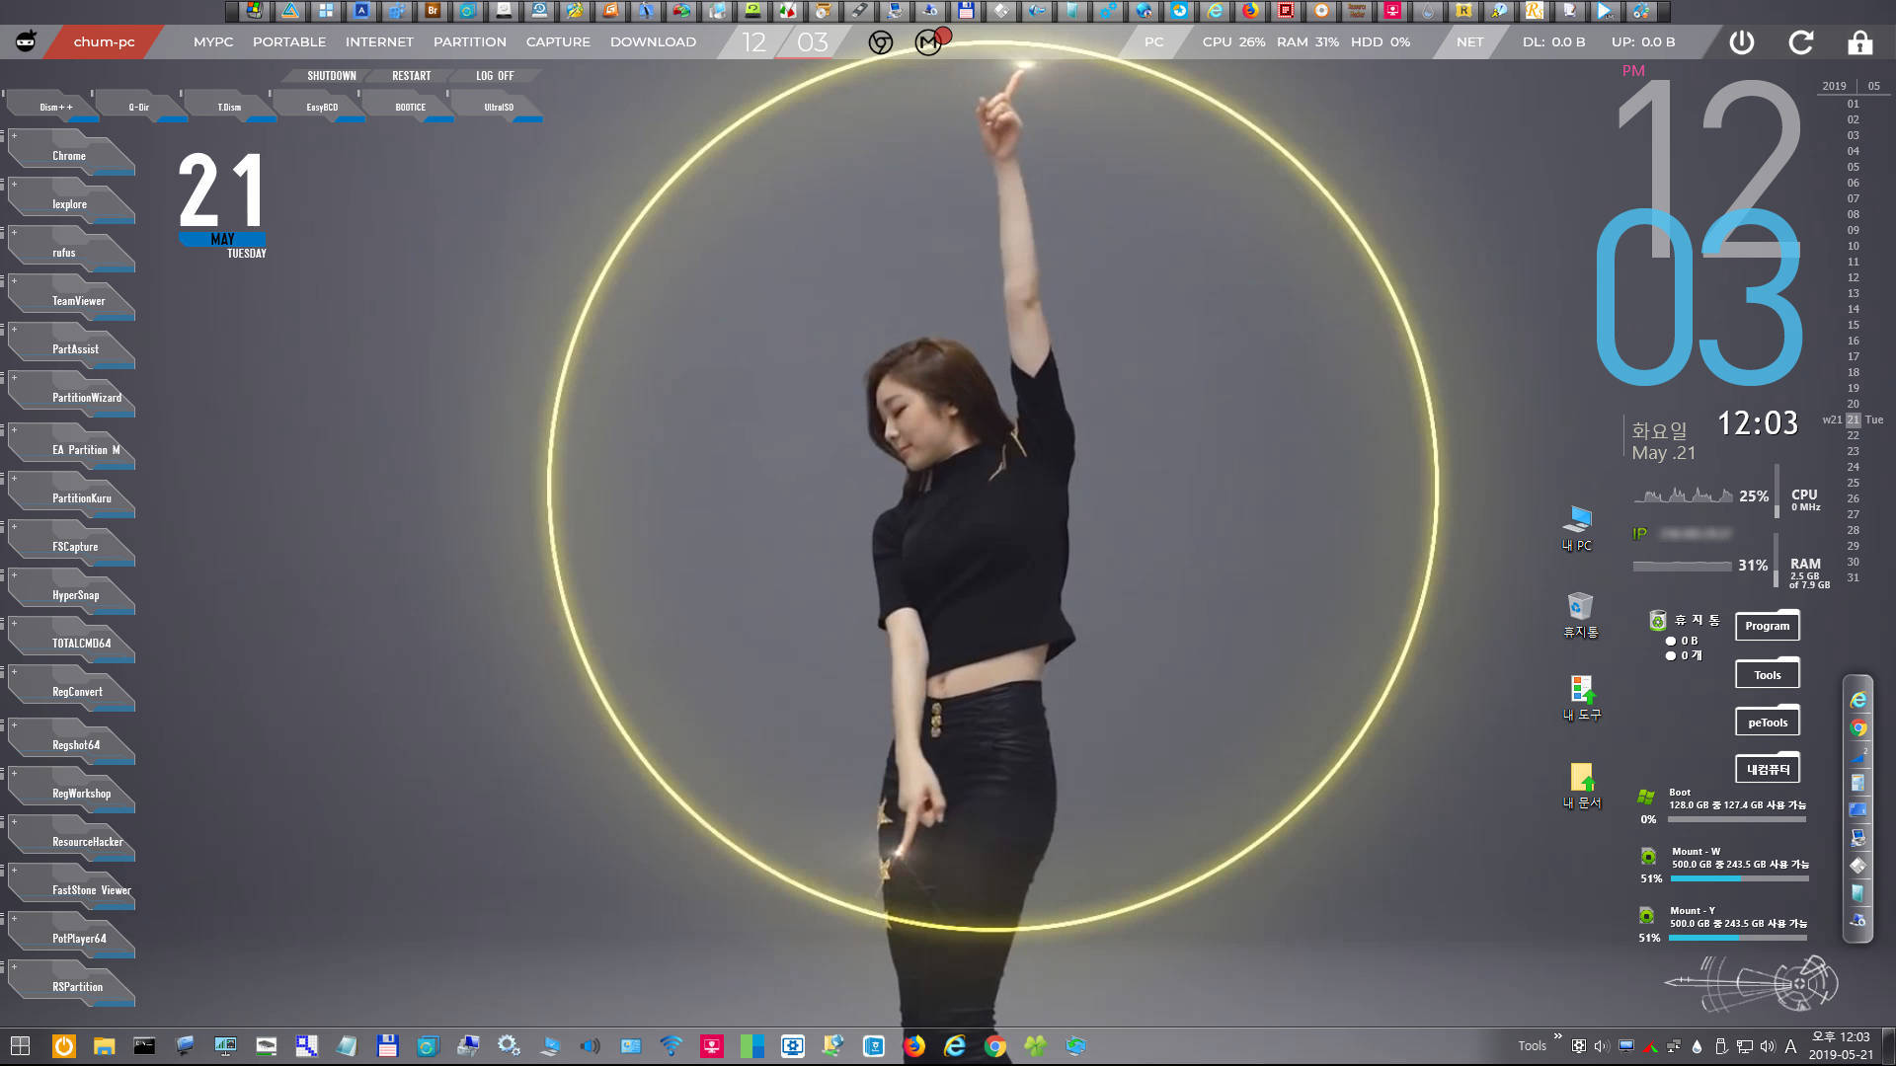Click the Boot drive usage bar
Image resolution: width=1896 pixels, height=1066 pixels.
tap(1737, 819)
